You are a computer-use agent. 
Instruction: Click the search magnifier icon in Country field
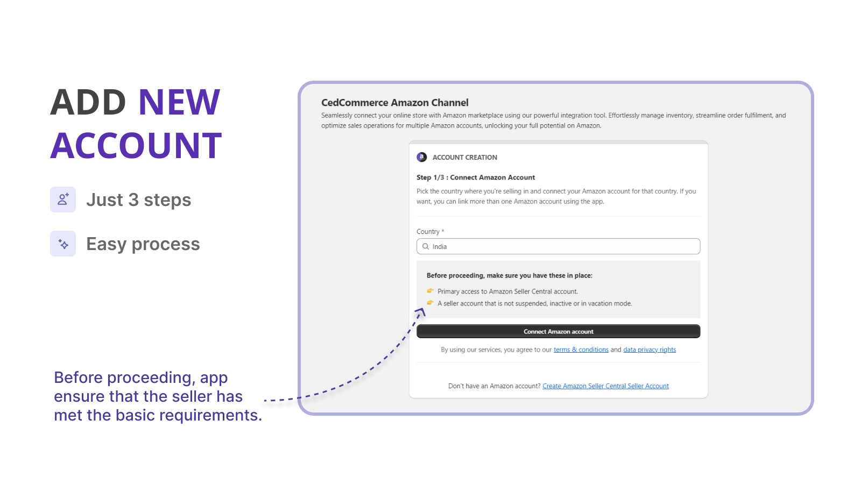pos(426,246)
